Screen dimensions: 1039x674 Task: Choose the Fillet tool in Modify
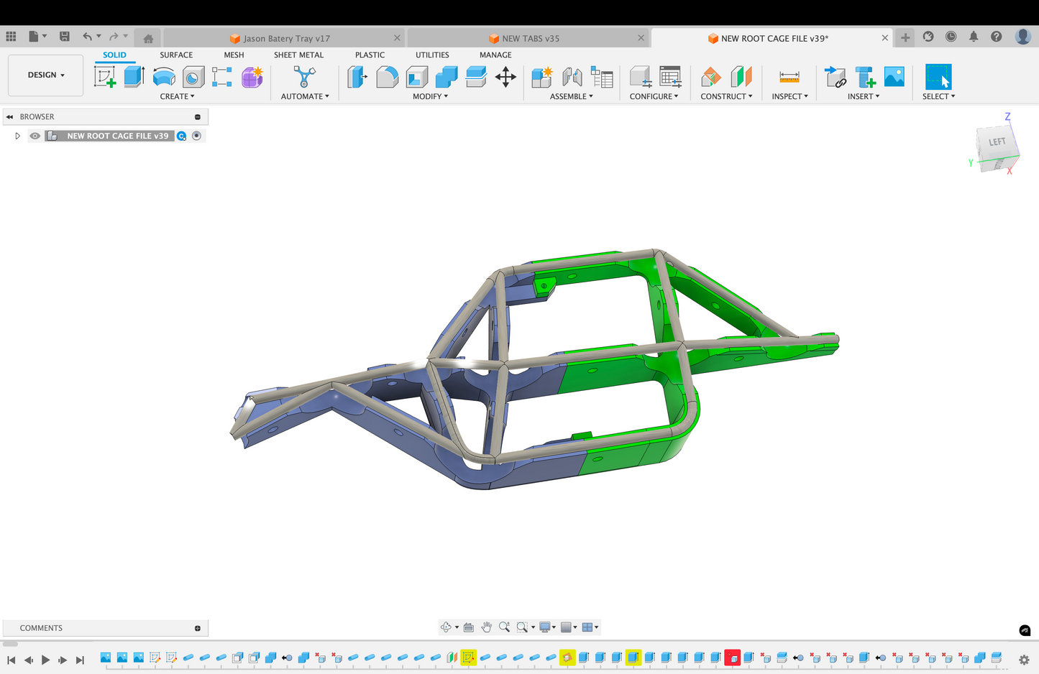click(387, 77)
